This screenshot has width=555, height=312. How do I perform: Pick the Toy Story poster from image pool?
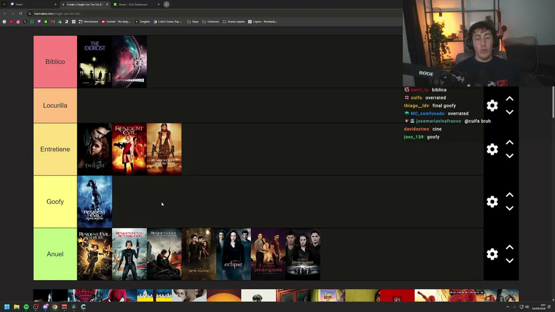(328, 295)
